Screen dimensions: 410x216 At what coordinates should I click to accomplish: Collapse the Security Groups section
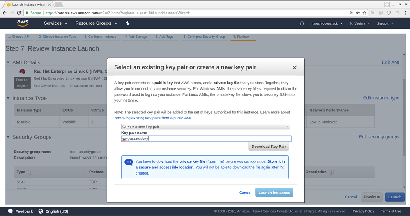(x=8, y=137)
